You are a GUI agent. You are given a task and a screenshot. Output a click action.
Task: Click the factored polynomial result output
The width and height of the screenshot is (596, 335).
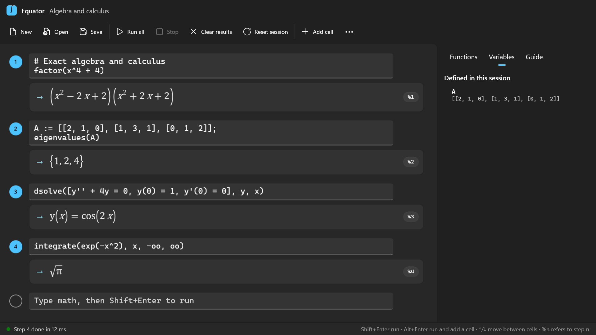[x=112, y=96]
